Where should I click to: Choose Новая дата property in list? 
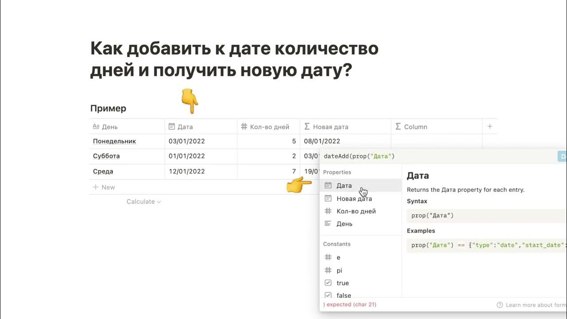[x=361, y=198]
